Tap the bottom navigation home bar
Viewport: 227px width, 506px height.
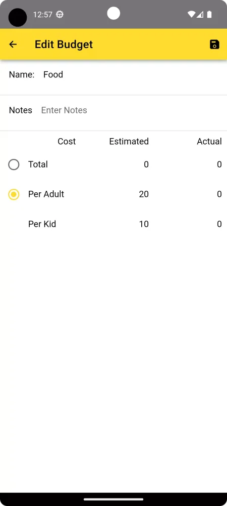click(113, 499)
